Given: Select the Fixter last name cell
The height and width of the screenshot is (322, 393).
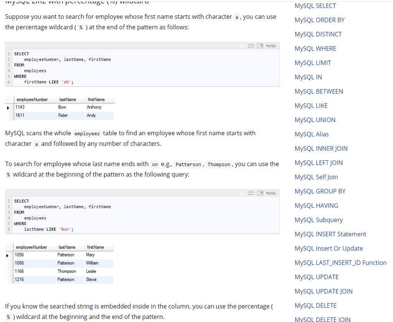Looking at the screenshot, I should 63,115.
